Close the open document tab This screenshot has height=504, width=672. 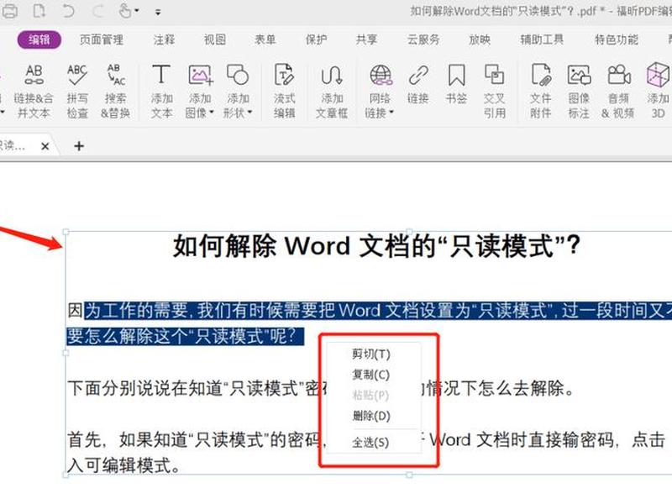tap(45, 146)
